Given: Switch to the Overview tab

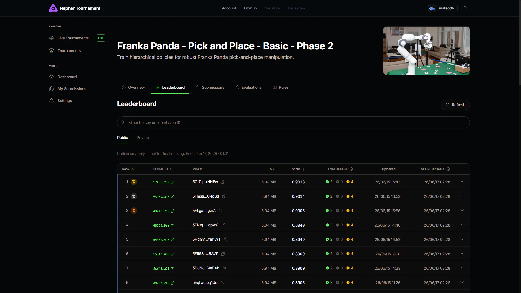Looking at the screenshot, I should pos(133,87).
